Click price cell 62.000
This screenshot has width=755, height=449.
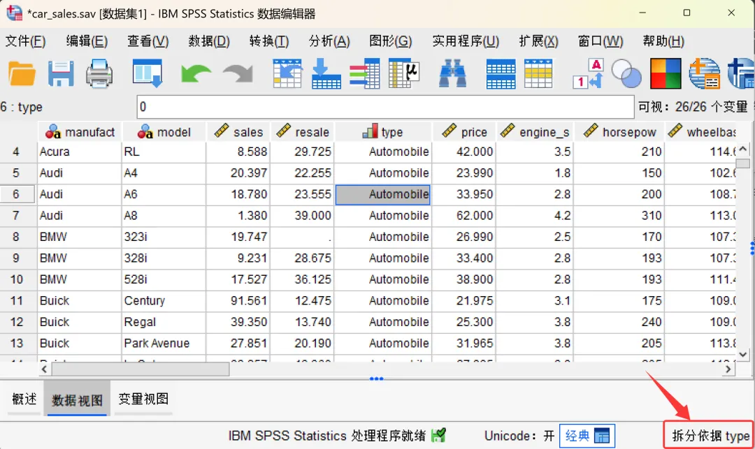[464, 215]
